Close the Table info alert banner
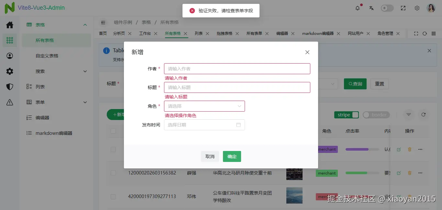 [429, 51]
